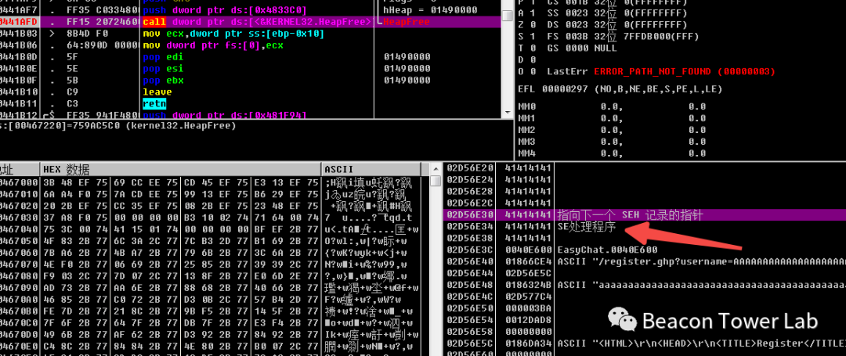The width and height of the screenshot is (846, 356).
Task: Select the highlighted call HeapFree instruction
Action: pyautogui.click(x=251, y=22)
